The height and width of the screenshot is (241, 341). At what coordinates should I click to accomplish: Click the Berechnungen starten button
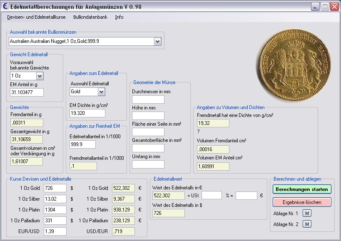tap(302, 189)
